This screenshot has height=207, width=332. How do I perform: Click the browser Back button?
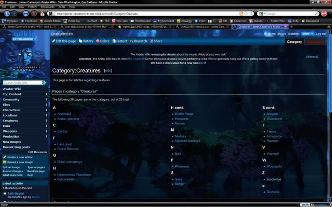coord(7,14)
